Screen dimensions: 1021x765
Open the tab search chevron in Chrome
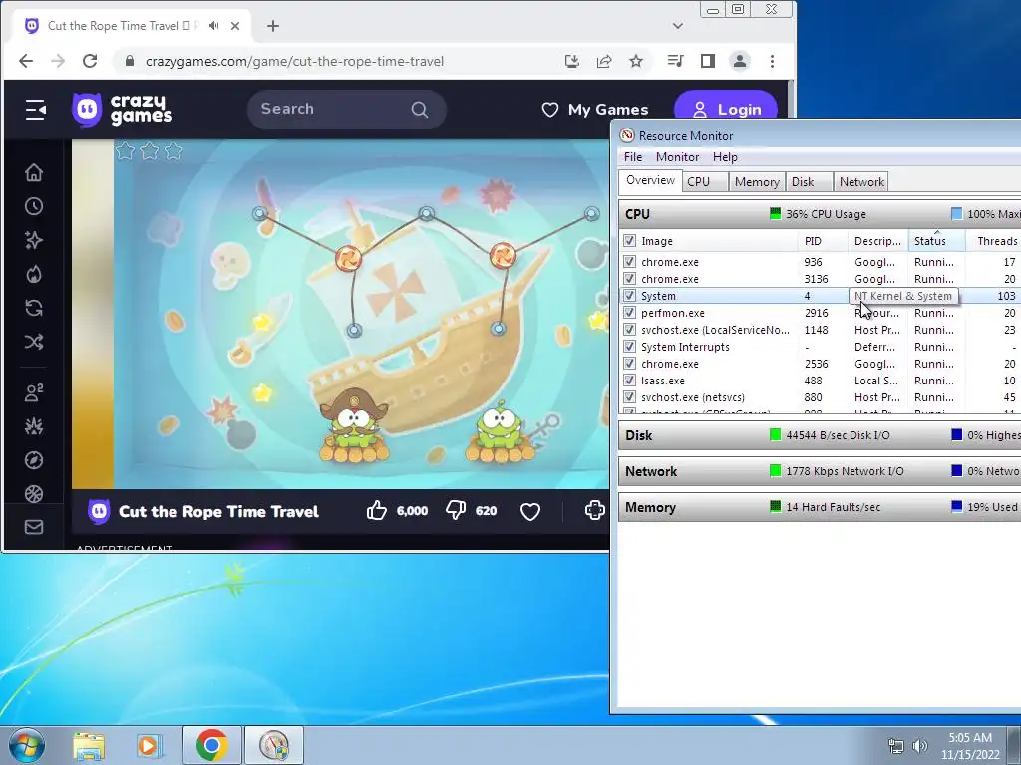tap(678, 26)
